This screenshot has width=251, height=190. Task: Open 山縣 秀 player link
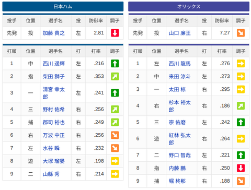click(x=51, y=174)
